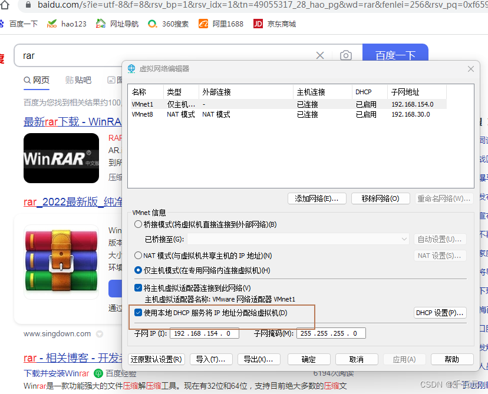Click the www.singdown.com source link
Image resolution: width=488 pixels, height=394 pixels.
pyautogui.click(x=57, y=334)
